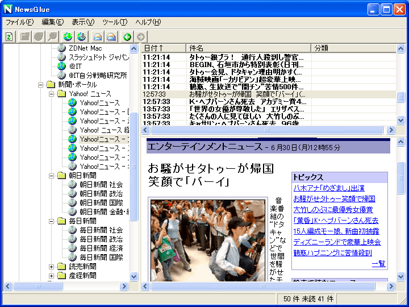The width and height of the screenshot is (409, 307).
Task: Expand the 読売新聞 folder
Action: pos(51,267)
